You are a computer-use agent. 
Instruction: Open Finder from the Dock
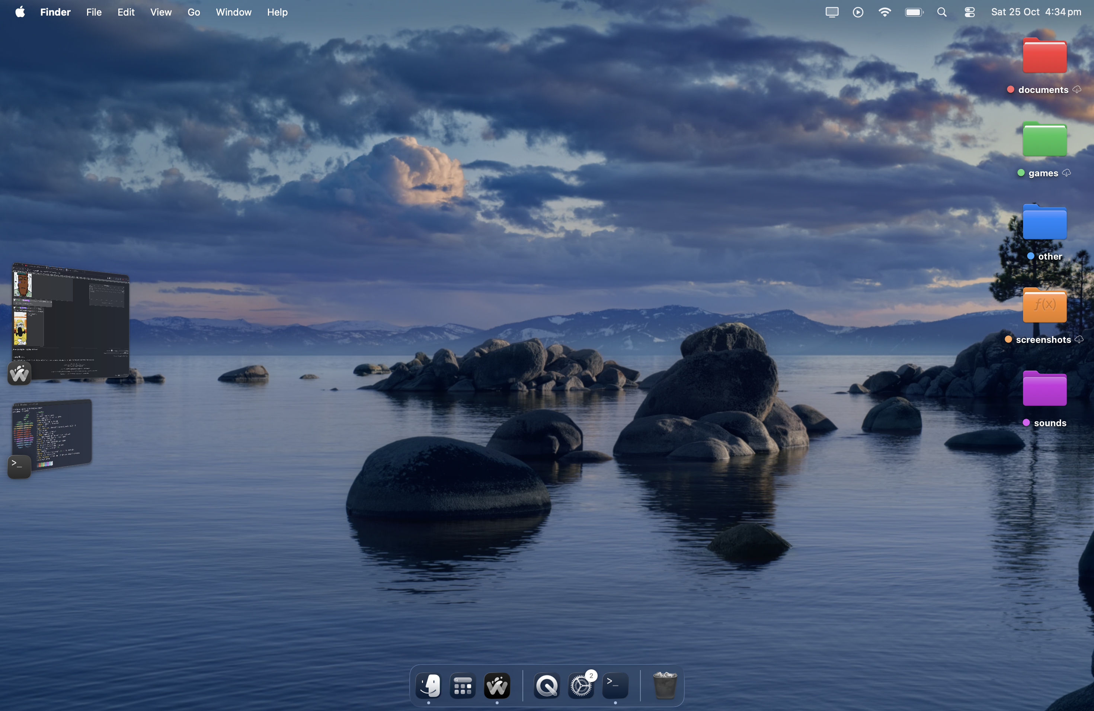point(428,686)
